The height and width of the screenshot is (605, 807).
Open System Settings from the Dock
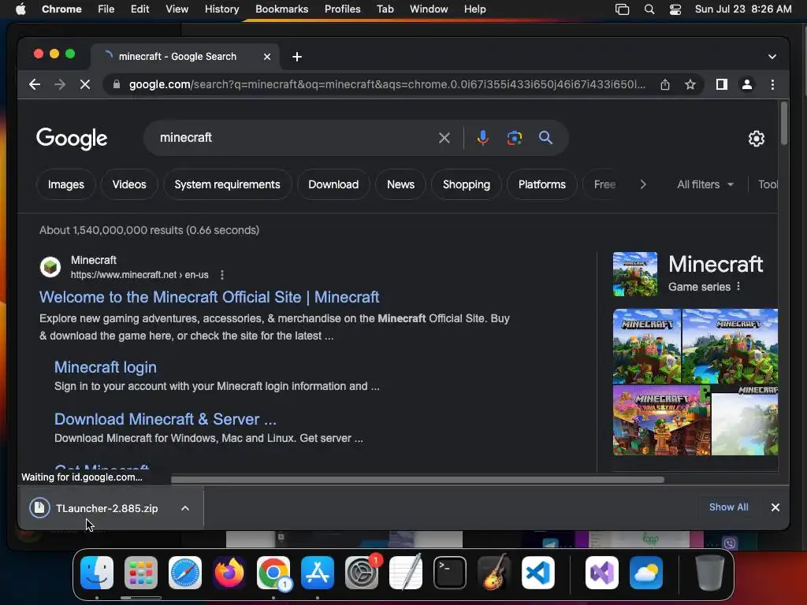362,573
